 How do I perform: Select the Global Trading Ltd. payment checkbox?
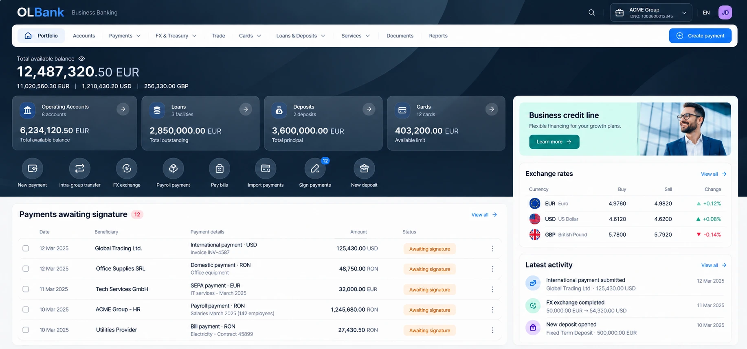pos(26,249)
